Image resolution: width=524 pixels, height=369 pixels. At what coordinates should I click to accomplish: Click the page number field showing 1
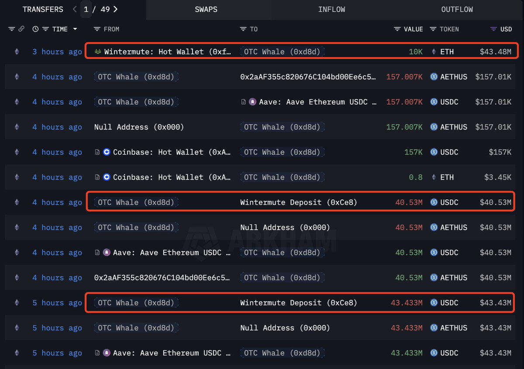[x=86, y=9]
